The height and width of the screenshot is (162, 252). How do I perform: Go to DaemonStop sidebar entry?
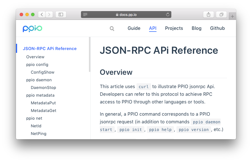43,88
